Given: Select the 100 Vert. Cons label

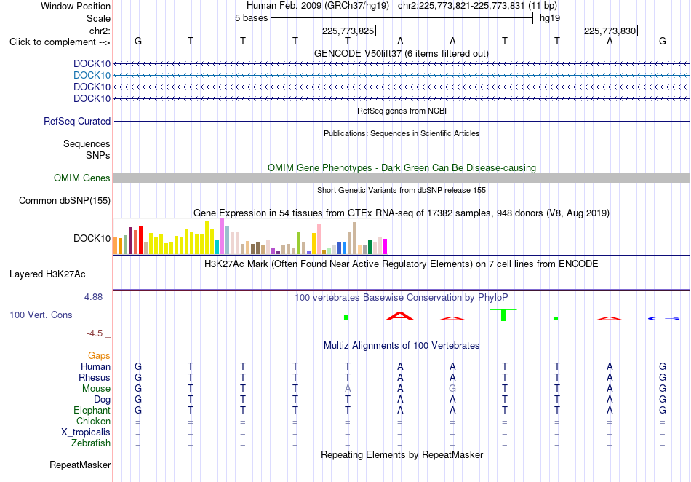Looking at the screenshot, I should click(41, 315).
